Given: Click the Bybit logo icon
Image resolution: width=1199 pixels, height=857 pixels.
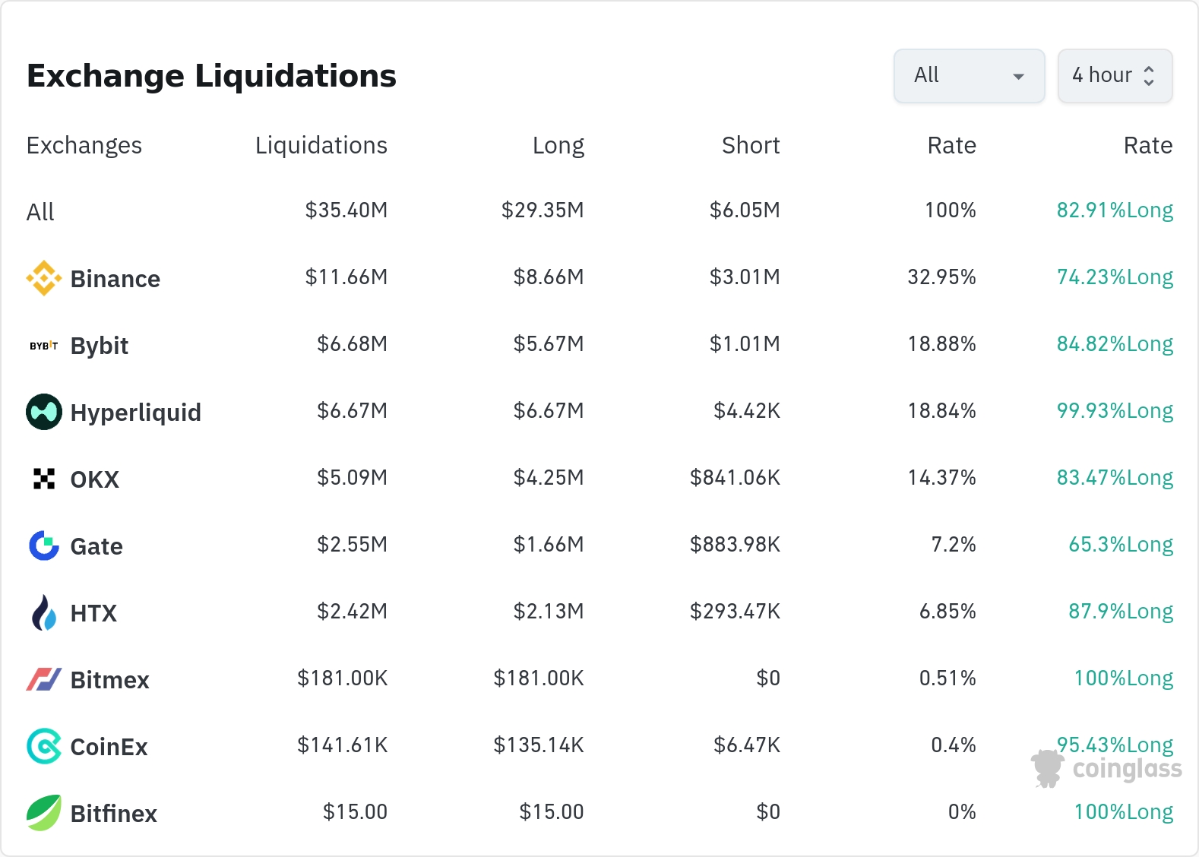Looking at the screenshot, I should click(44, 346).
